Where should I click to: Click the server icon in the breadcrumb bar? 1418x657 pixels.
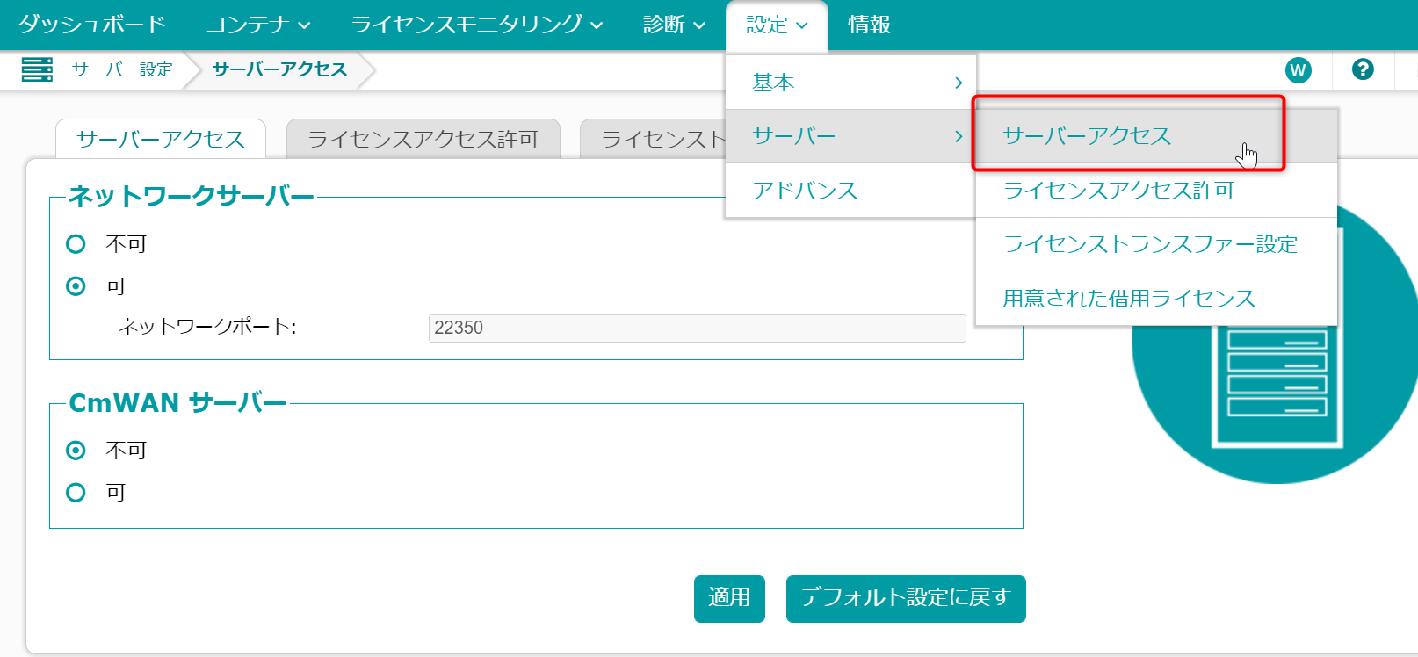[37, 69]
